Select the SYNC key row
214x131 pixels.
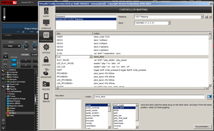[132, 53]
